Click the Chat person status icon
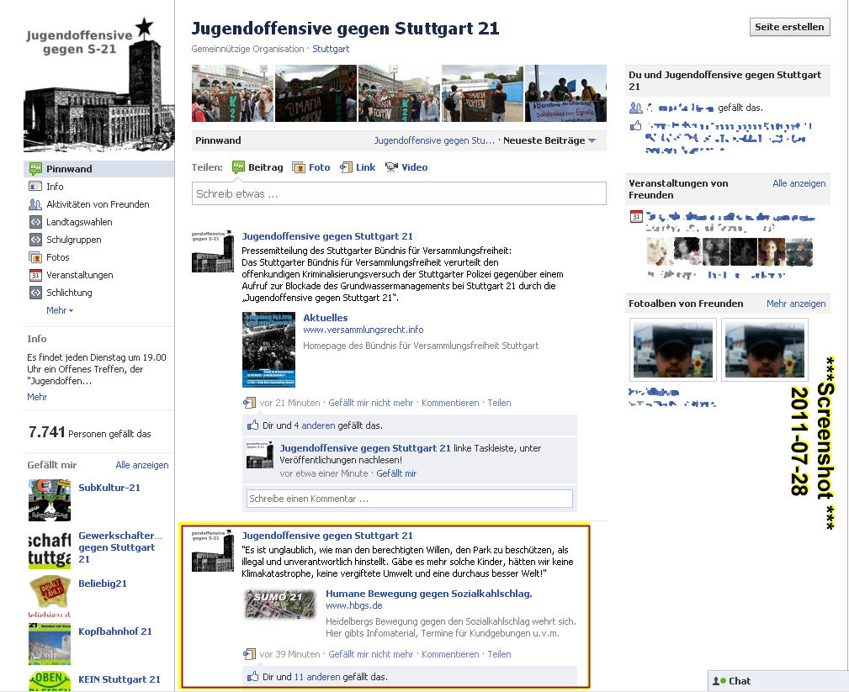This screenshot has height=692, width=849. [719, 681]
